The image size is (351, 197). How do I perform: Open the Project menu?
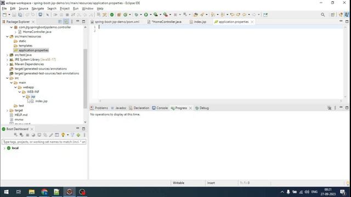pyautogui.click(x=65, y=9)
